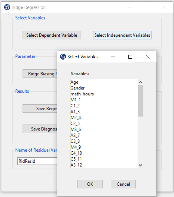Select Gender in the variables list
The height and width of the screenshot is (197, 174).
104,88
